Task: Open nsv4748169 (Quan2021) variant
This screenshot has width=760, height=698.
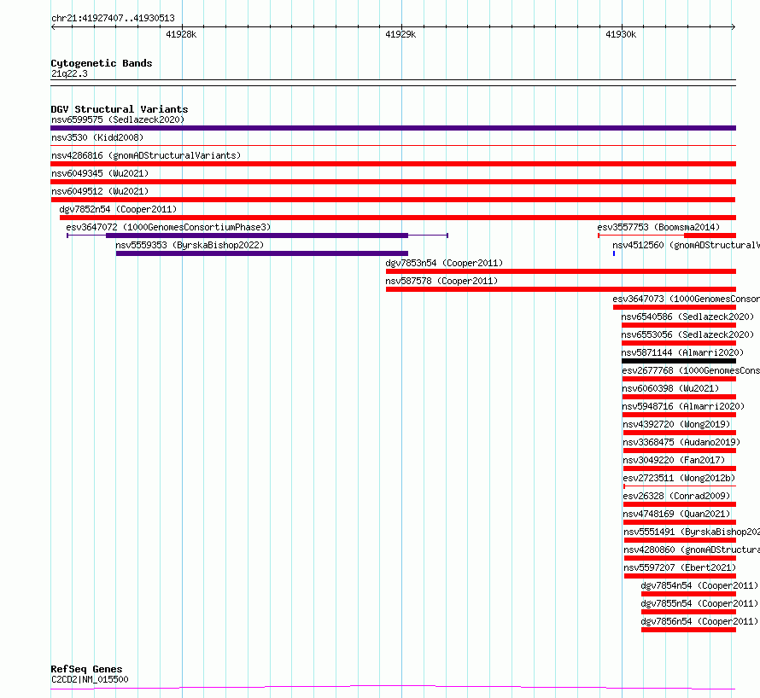Action: tap(676, 514)
